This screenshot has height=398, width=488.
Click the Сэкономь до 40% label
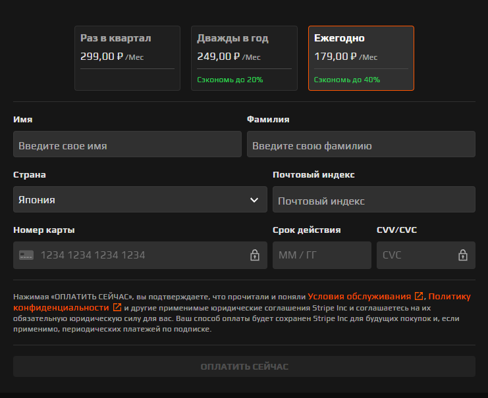tap(347, 80)
